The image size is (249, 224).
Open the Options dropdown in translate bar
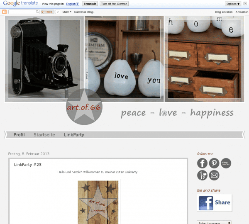(x=233, y=4)
